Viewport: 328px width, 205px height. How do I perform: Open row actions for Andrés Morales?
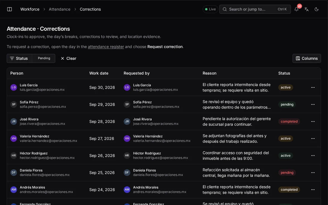(x=313, y=190)
